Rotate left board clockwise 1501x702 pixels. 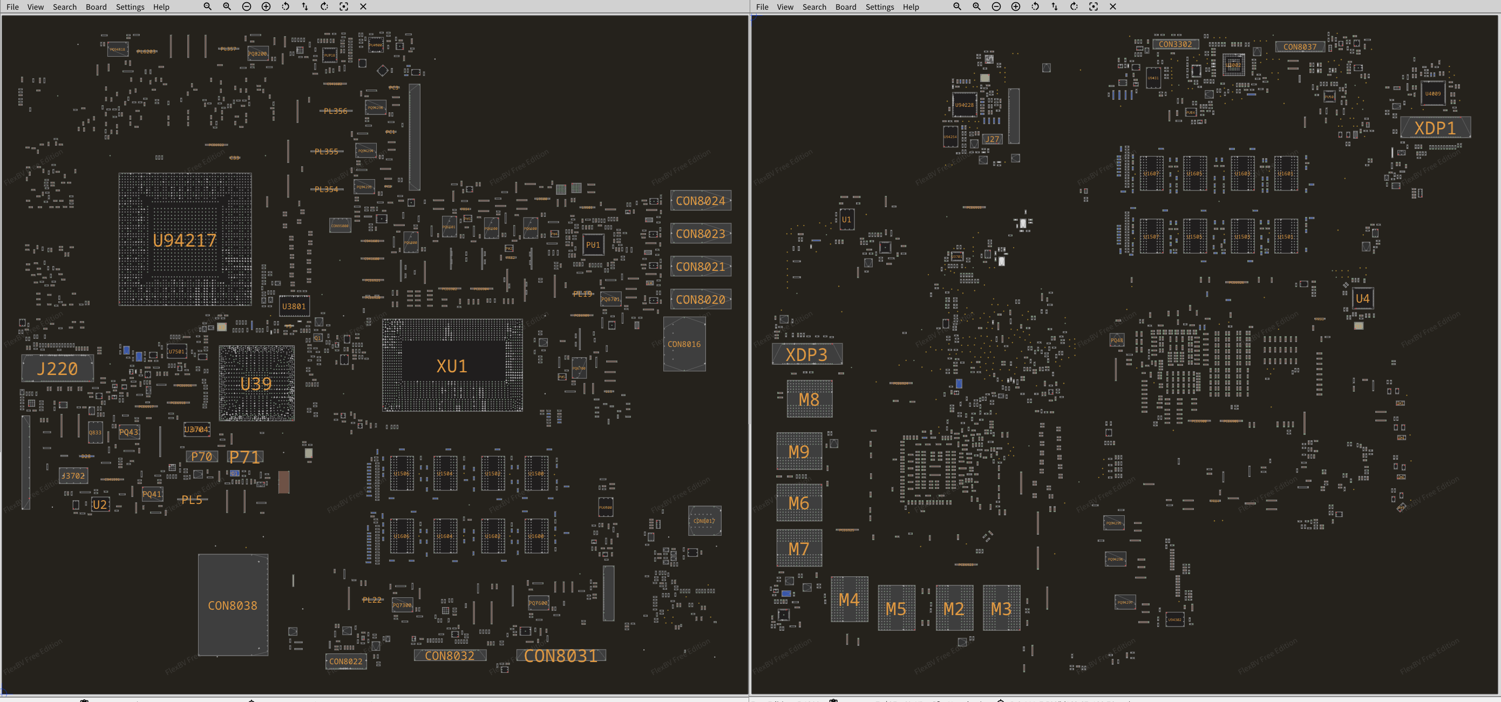[x=324, y=6]
